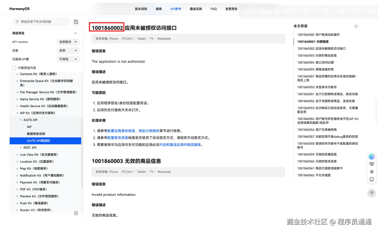The width and height of the screenshot is (378, 232).
Task: Expand Payment Kit tree node
Action: 18,182
